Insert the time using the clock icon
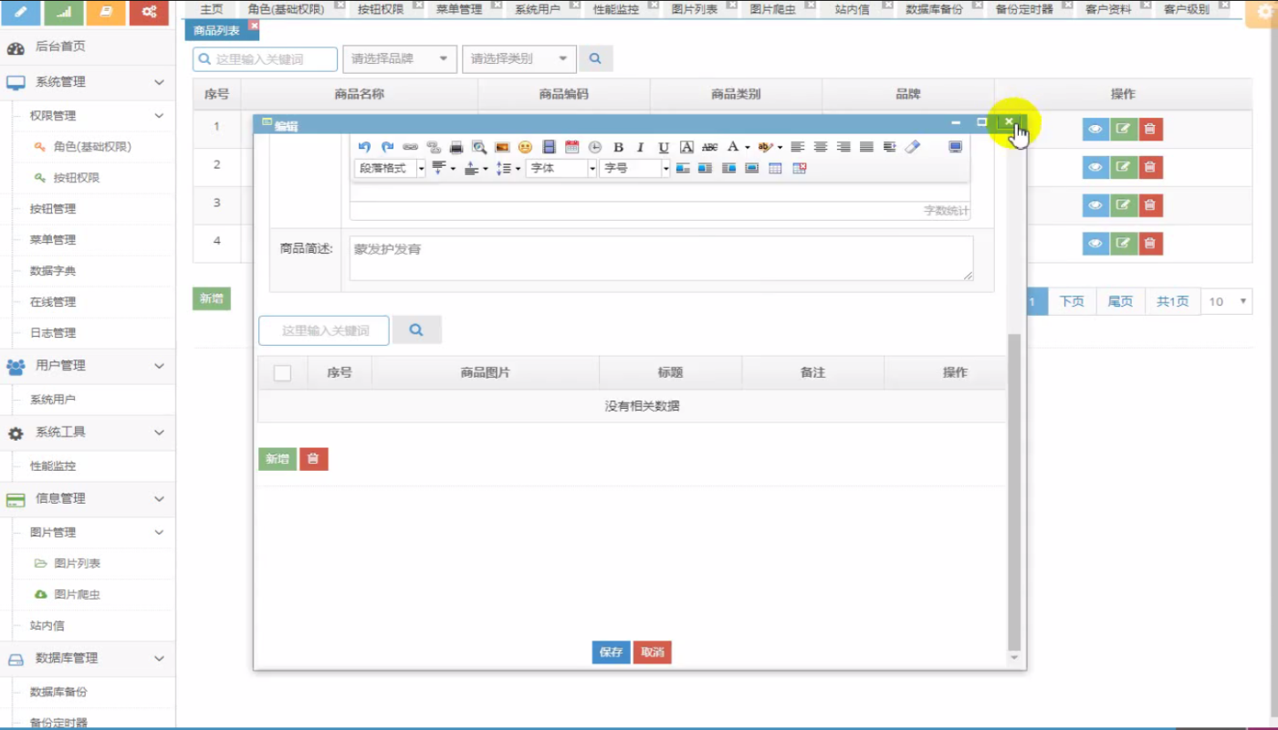This screenshot has width=1278, height=730. point(595,147)
